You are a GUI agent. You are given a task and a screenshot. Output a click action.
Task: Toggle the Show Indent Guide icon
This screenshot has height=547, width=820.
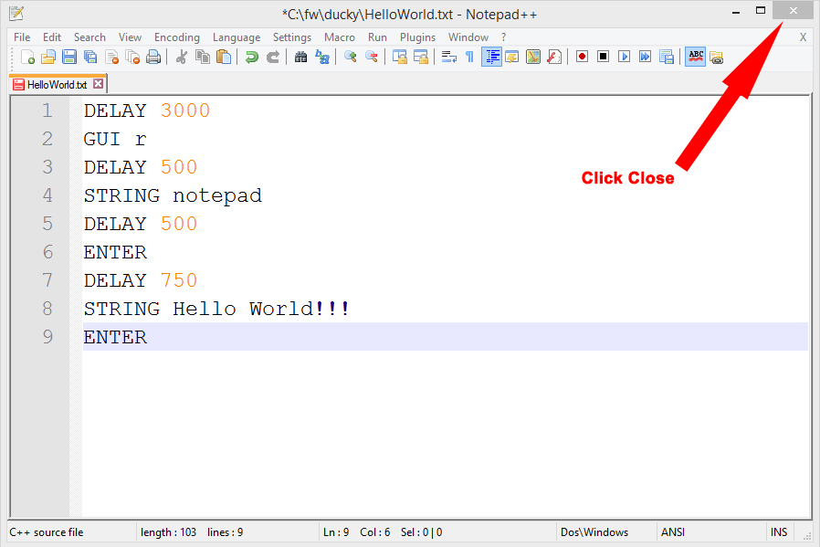coord(491,57)
